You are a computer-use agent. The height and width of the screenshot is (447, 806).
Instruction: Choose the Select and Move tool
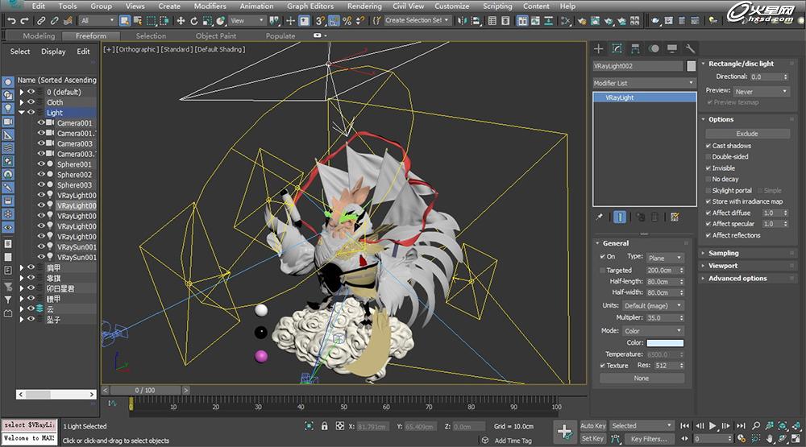click(x=181, y=21)
